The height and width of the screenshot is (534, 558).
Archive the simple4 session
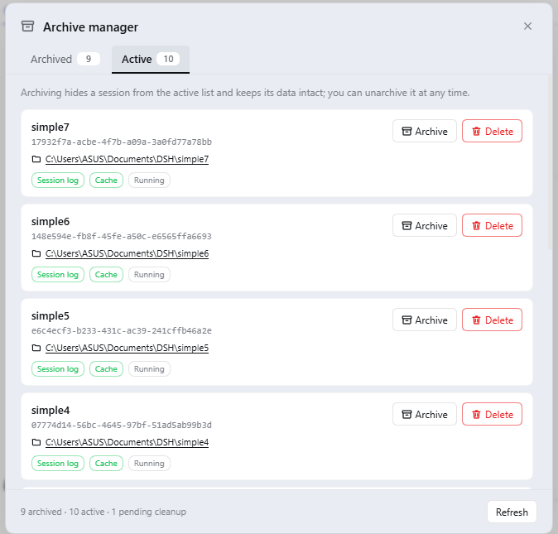(x=424, y=414)
